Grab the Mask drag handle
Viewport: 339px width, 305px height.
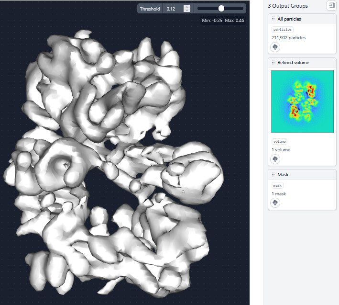pos(273,175)
